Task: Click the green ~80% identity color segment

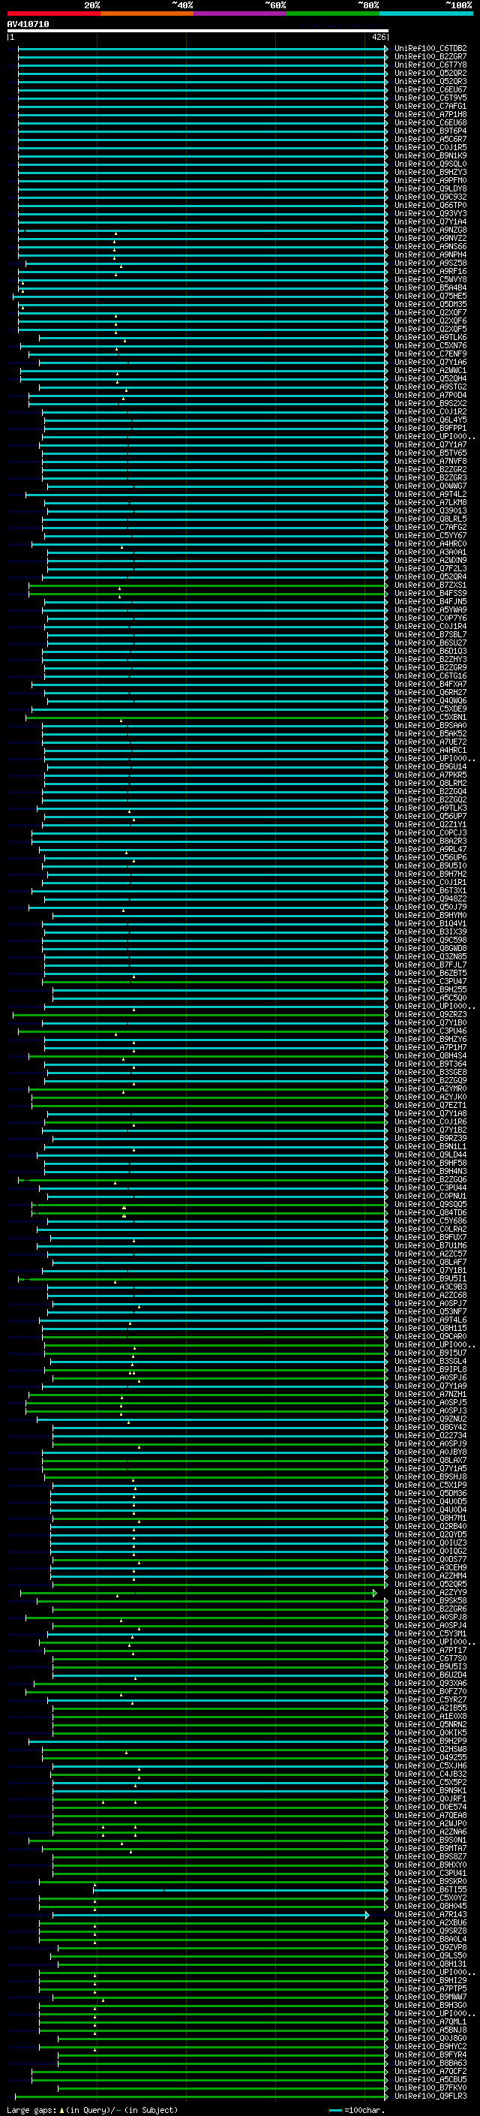Action: 333,14
